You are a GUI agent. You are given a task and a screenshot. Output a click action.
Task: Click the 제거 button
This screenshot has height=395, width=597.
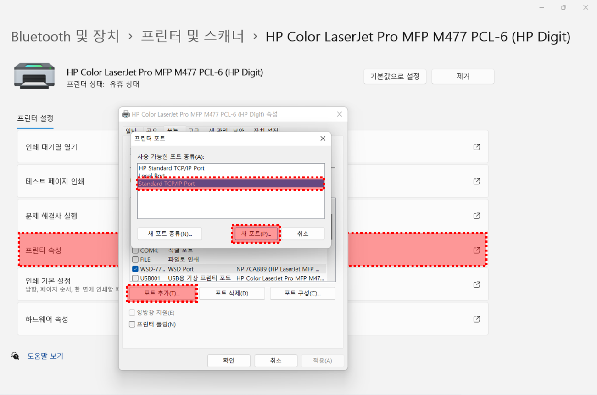click(x=463, y=77)
